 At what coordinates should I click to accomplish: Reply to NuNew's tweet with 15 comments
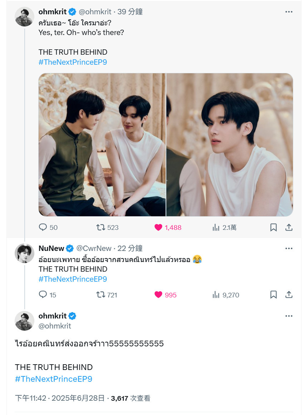pyautogui.click(x=48, y=295)
